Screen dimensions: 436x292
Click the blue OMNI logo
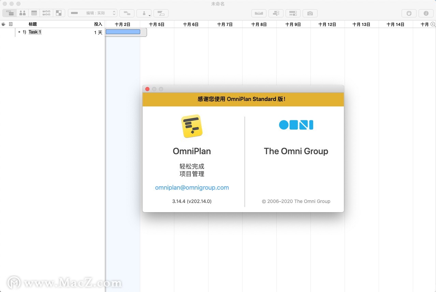296,125
